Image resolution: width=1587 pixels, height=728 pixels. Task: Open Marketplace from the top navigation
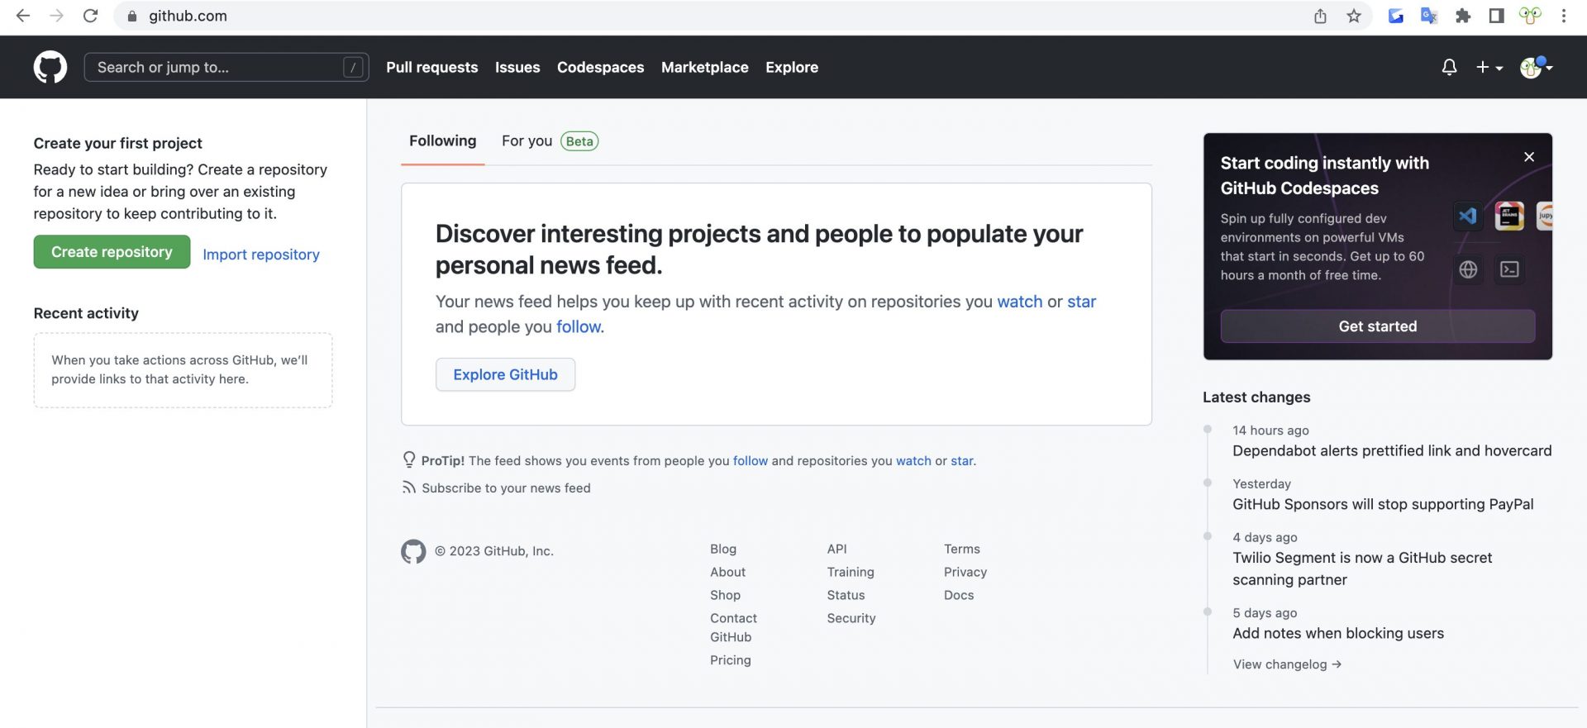[704, 67]
